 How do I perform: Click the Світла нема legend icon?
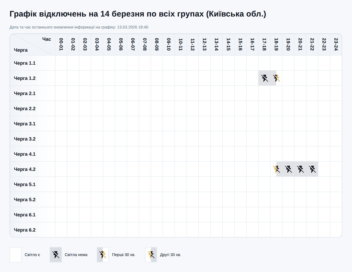[x=56, y=255]
